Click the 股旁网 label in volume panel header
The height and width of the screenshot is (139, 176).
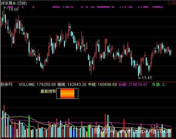[6, 85]
